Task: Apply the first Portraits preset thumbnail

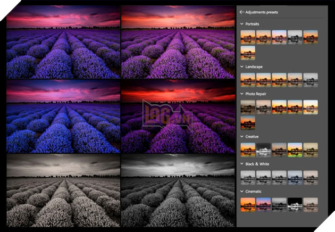Action: [248, 37]
